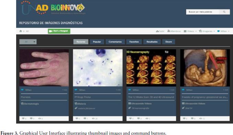Viewport: 233px width, 135px height.
Task: Open the Psoriasis hand thumbnail
Action: coord(44,68)
